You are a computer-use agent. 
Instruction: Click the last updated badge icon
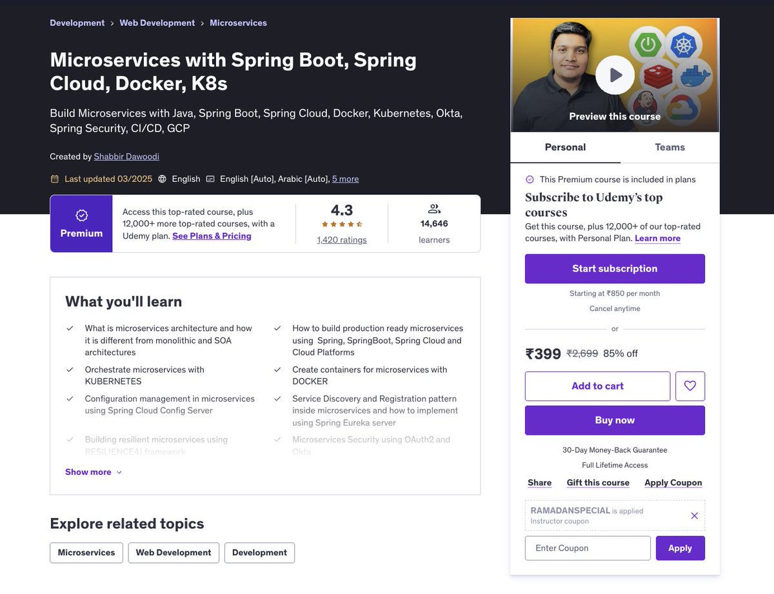pyautogui.click(x=55, y=179)
